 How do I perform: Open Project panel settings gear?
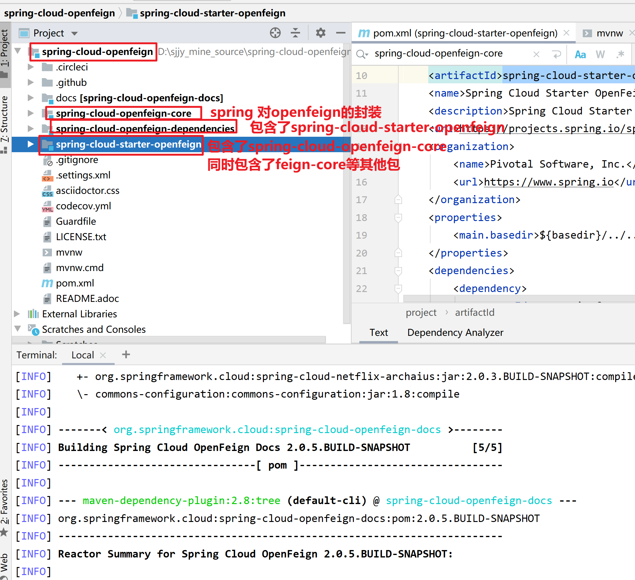(320, 33)
